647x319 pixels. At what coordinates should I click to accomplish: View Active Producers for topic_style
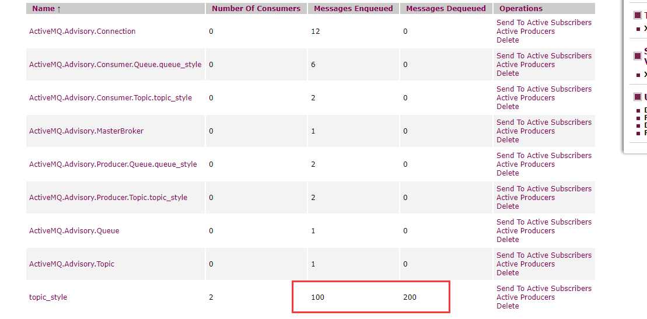[525, 297]
